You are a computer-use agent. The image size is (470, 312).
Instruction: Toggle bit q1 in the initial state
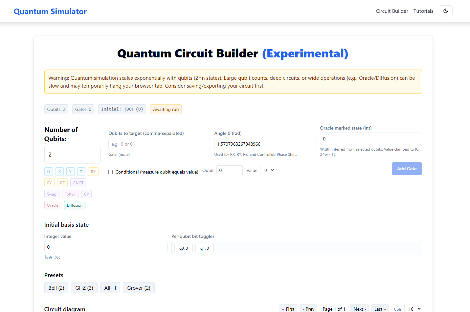pyautogui.click(x=204, y=248)
